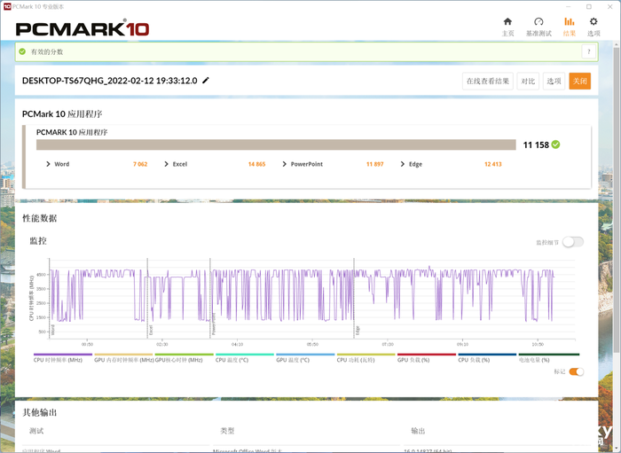Expand the Excel score details
621x453 pixels.
pyautogui.click(x=167, y=164)
